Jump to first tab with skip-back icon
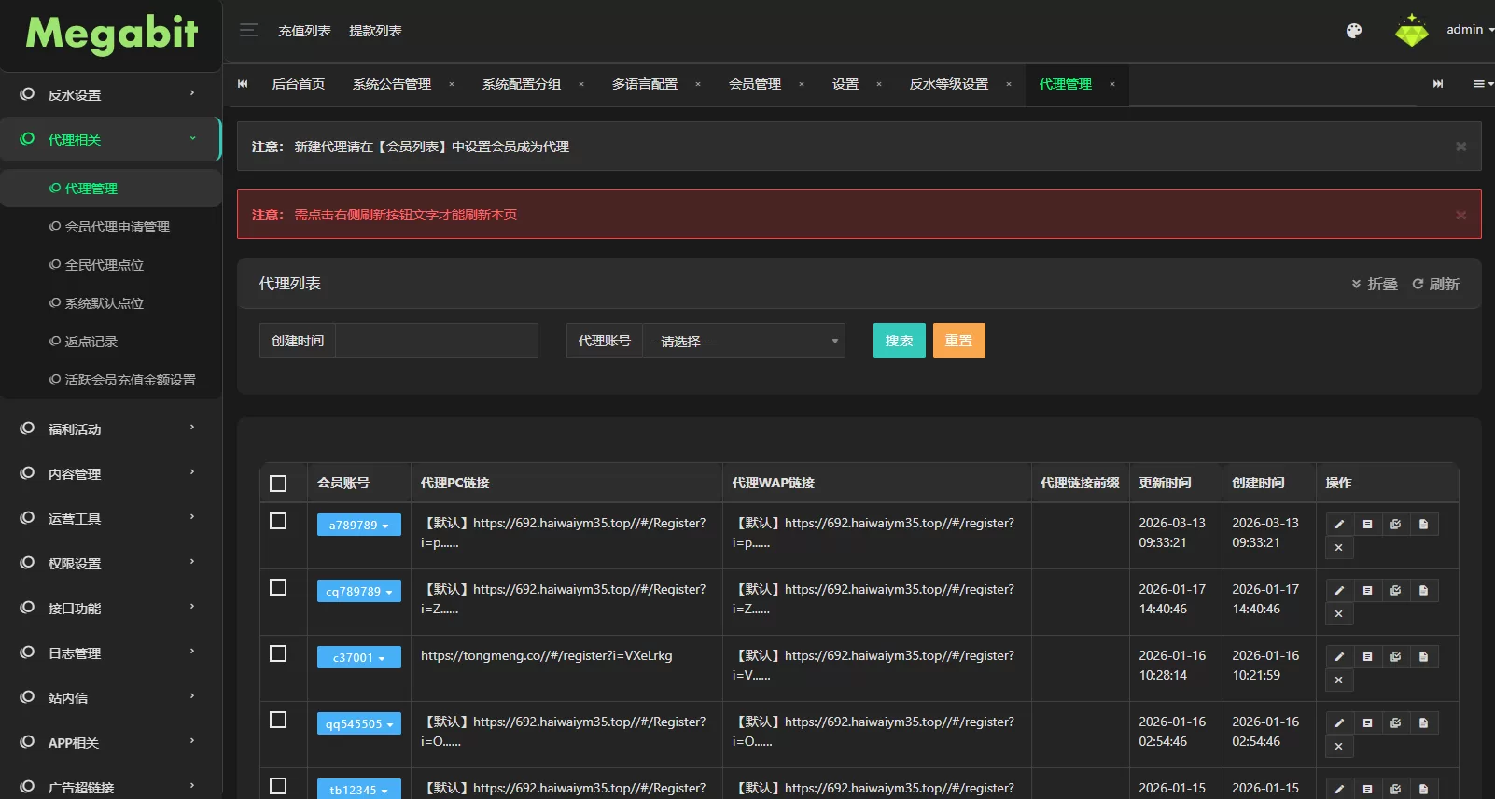Viewport: 1495px width, 799px height. coord(243,84)
